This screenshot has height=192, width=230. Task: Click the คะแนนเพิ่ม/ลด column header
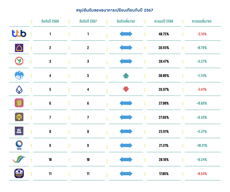(x=202, y=21)
